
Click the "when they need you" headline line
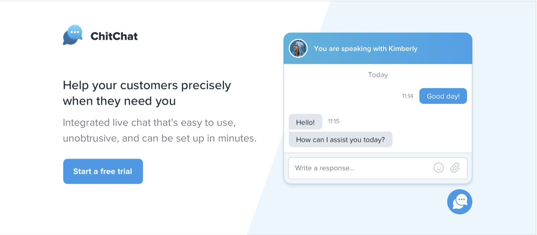119,101
